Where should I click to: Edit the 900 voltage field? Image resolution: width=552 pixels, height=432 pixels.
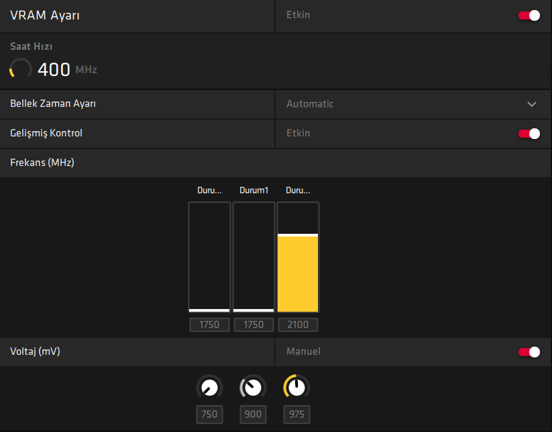tap(253, 415)
